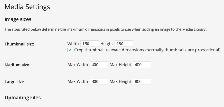This screenshot has height=107, width=224.
Task: Click the Width label in the Thumbnail row
Action: [x=73, y=44]
